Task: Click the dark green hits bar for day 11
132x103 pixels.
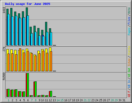Action: [x=46, y=27]
